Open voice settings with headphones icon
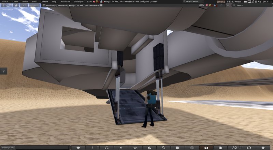 click(x=107, y=148)
